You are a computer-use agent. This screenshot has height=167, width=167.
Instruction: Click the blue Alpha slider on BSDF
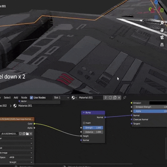click(x=150, y=111)
